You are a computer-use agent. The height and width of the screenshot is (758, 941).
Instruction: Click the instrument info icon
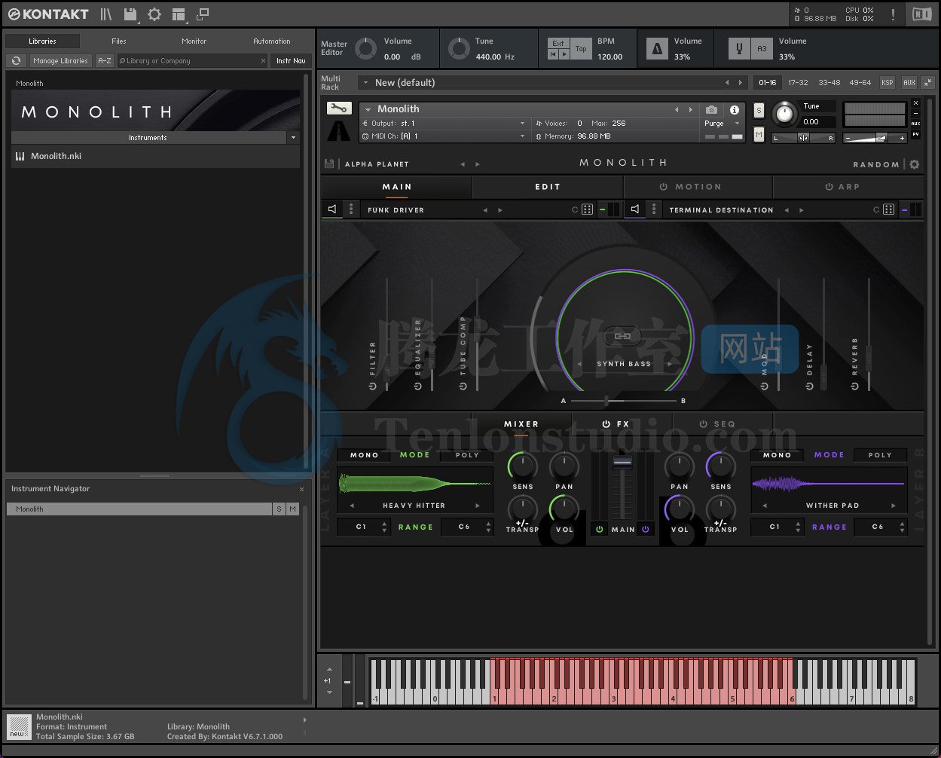[735, 110]
